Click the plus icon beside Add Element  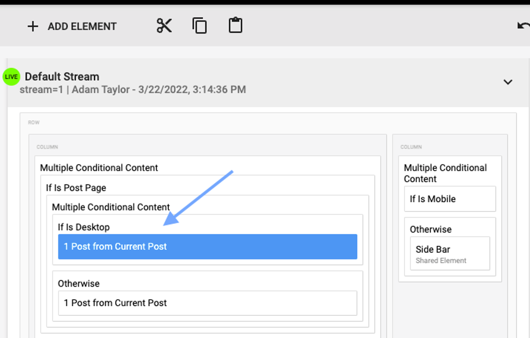(33, 26)
